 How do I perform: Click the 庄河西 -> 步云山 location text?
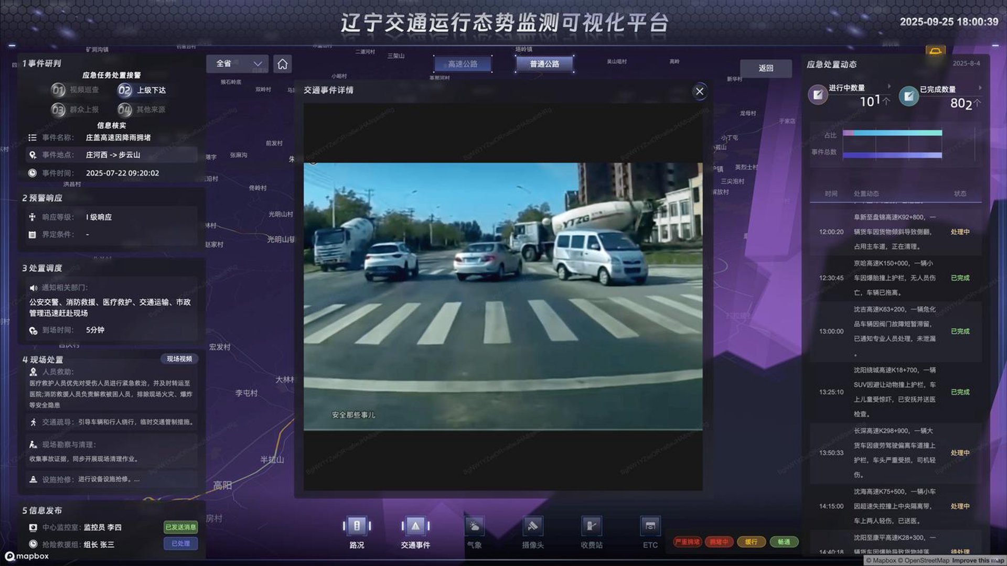pos(113,155)
